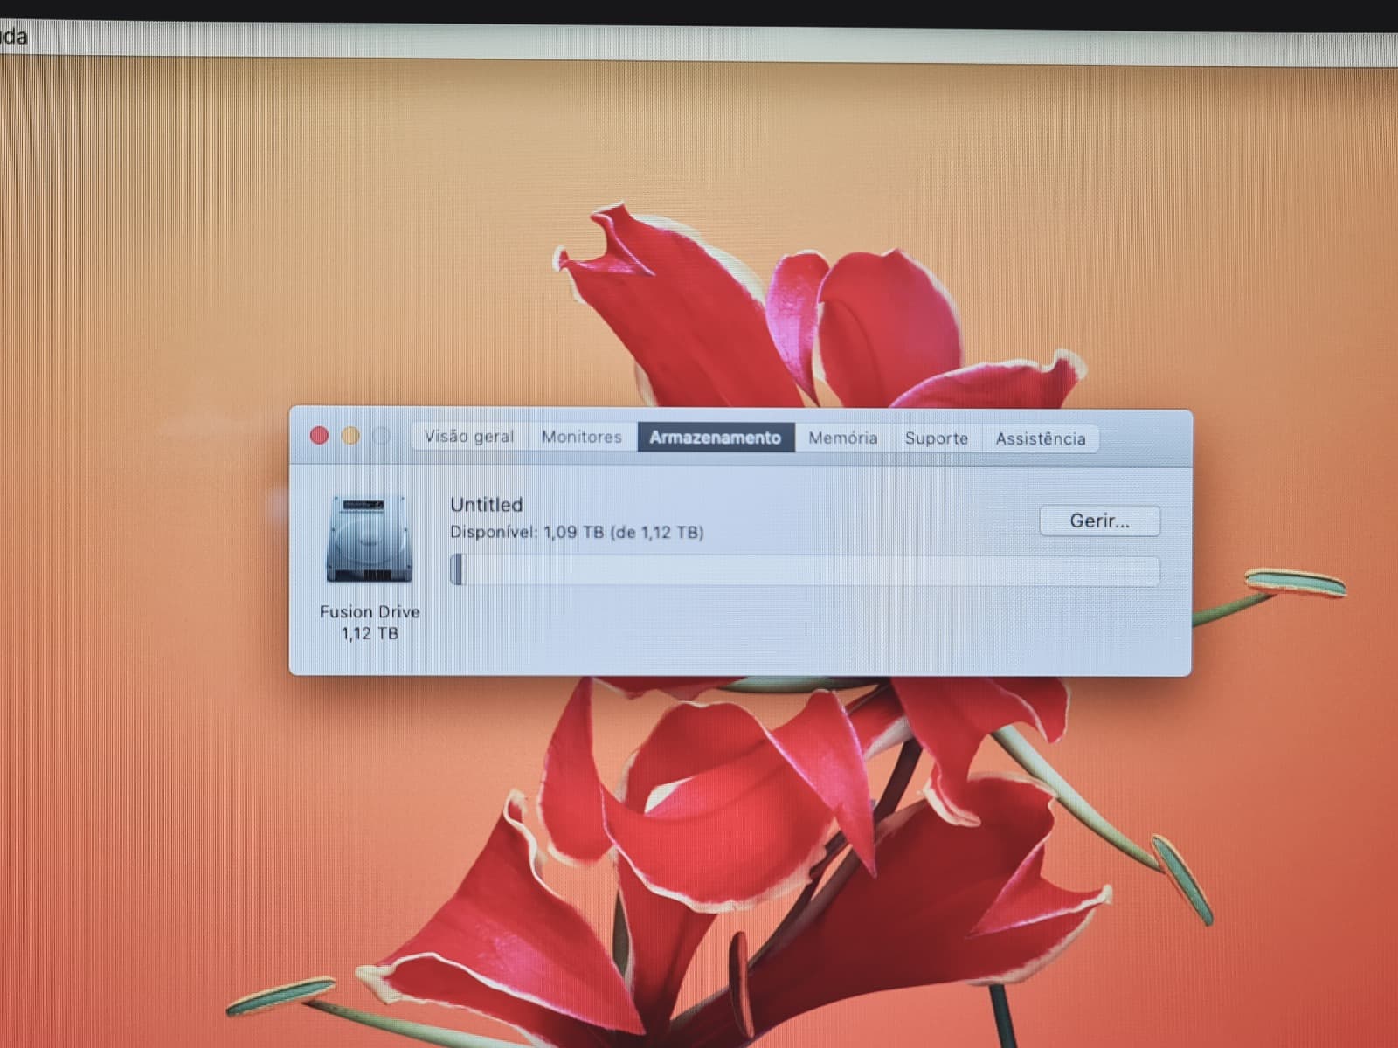Select the Armazenamento tab

click(x=716, y=438)
